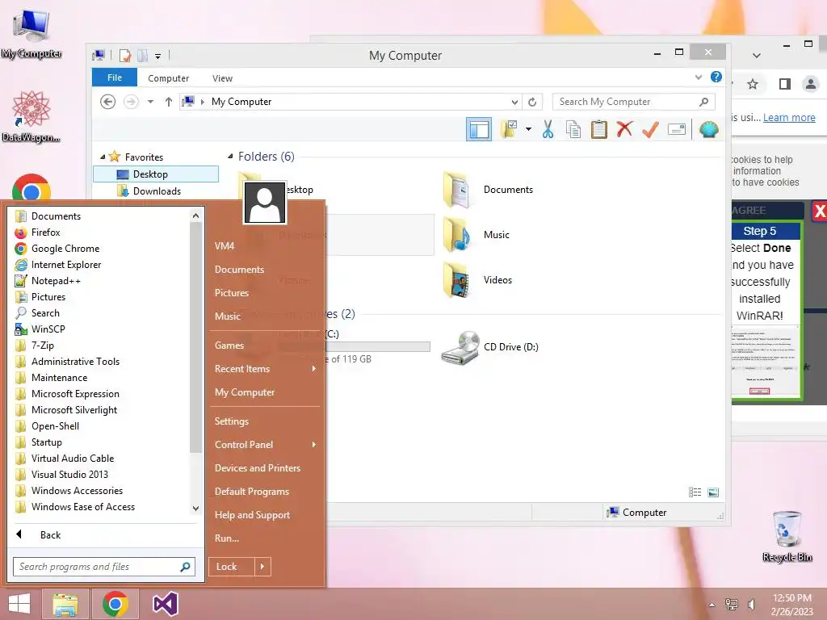Screen dimensions: 827x620
Task: Click the Back navigation arrow in Explorer
Action: 107,102
